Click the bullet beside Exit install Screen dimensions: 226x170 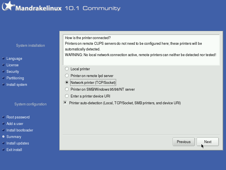(3, 150)
